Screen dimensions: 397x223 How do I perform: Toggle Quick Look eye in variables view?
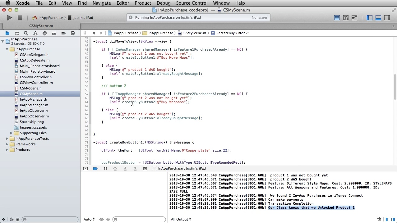(x=101, y=219)
